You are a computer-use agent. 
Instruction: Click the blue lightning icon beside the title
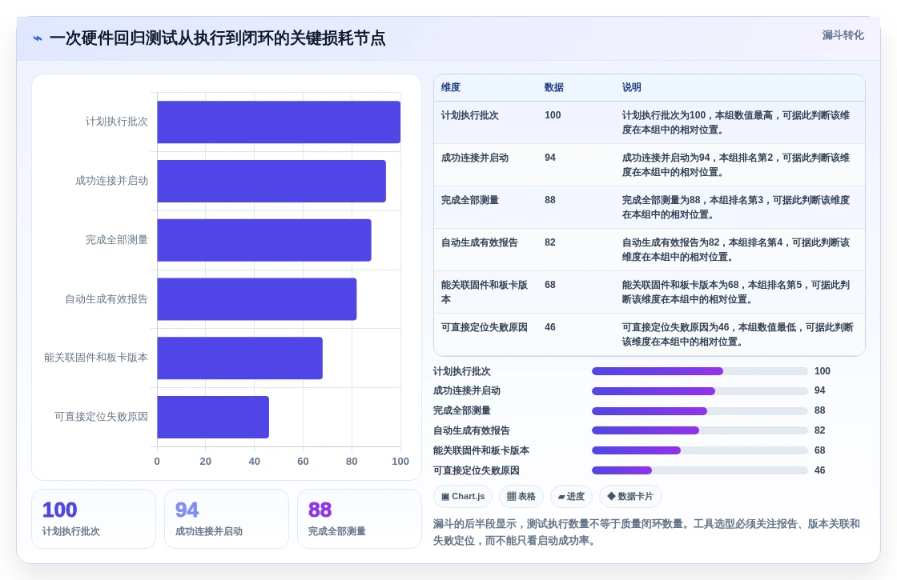(x=38, y=38)
